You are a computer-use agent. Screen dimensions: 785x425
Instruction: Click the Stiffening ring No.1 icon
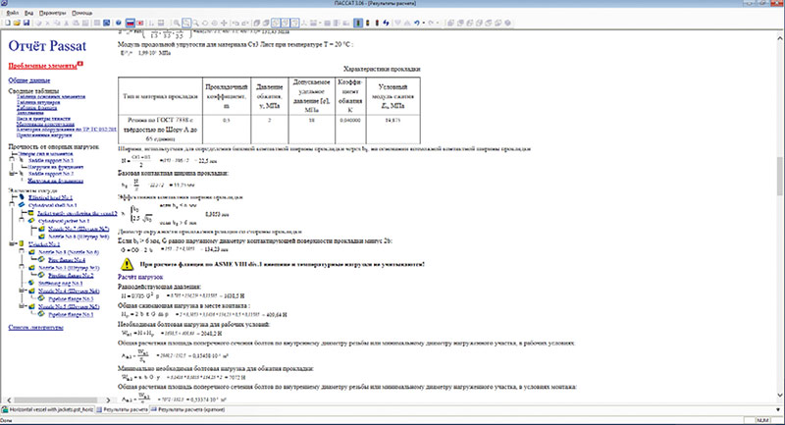(x=31, y=283)
